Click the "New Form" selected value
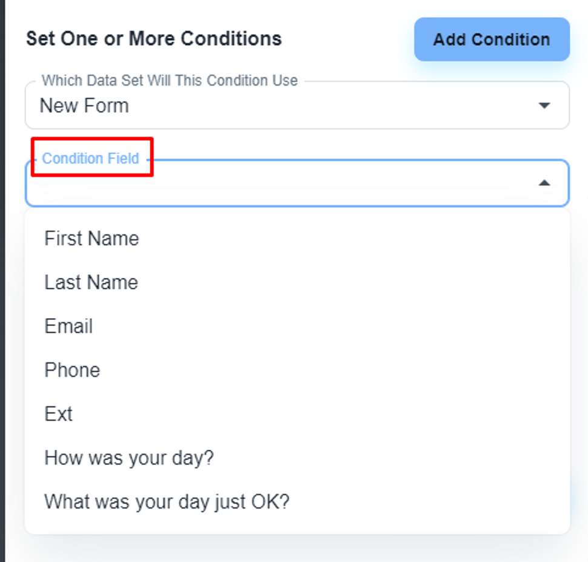Screen dimensions: 588x562 [x=84, y=106]
